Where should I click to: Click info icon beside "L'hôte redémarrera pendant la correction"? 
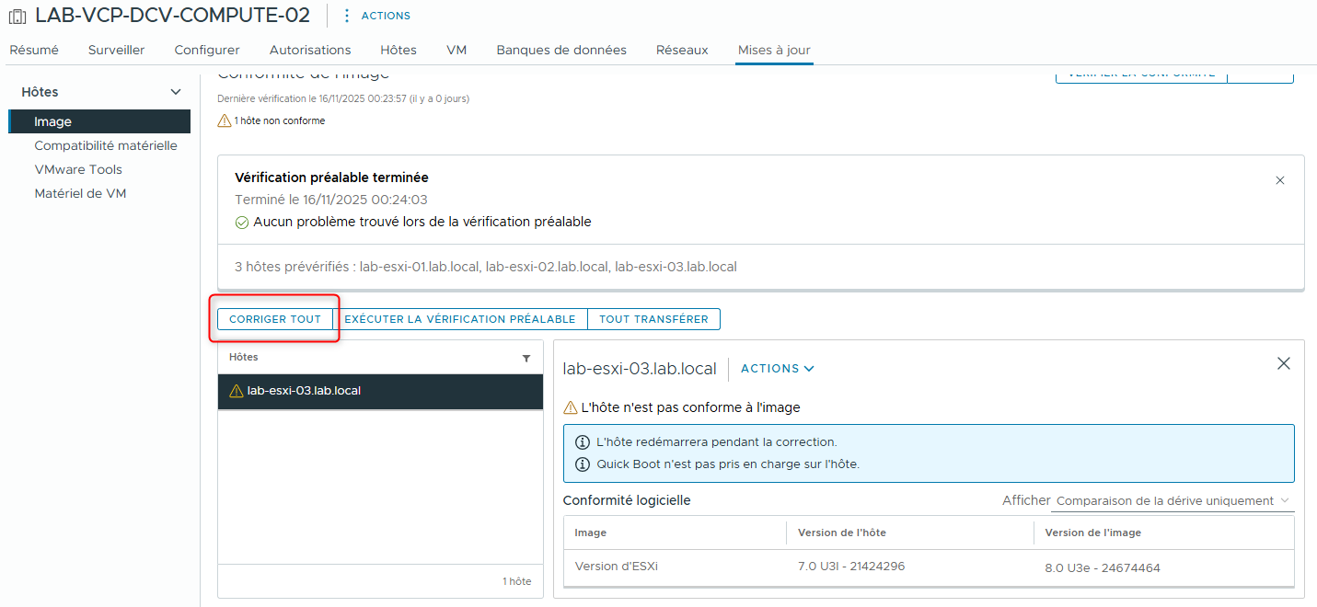(x=581, y=441)
